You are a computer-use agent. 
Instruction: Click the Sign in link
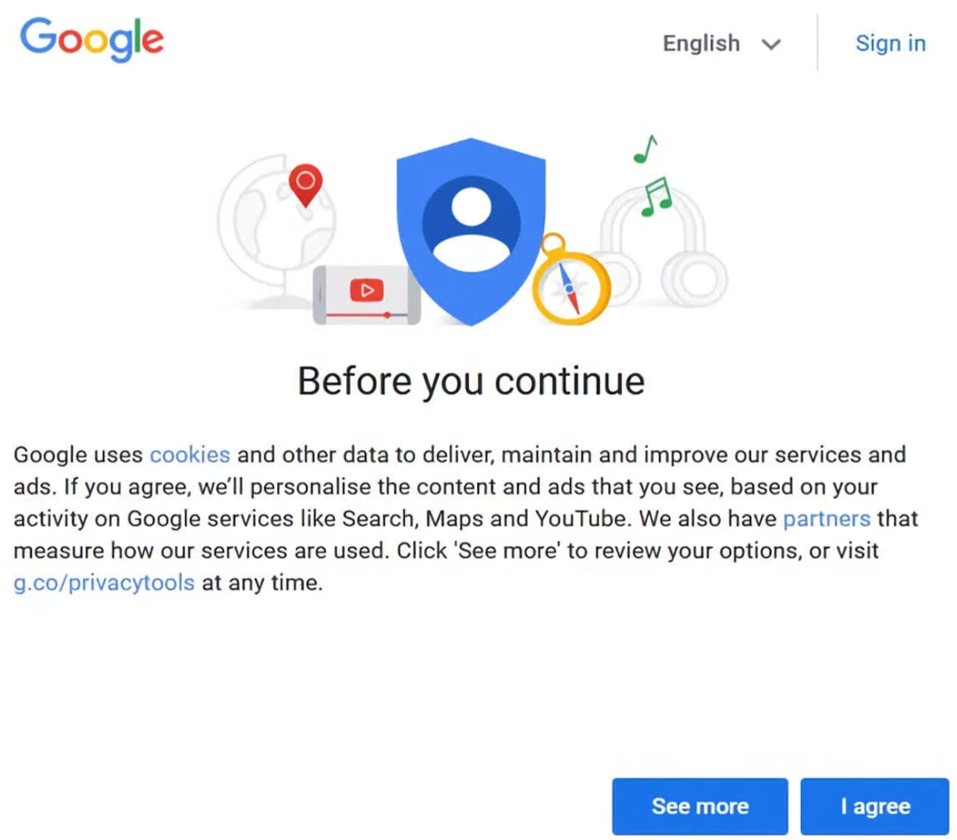pos(890,43)
